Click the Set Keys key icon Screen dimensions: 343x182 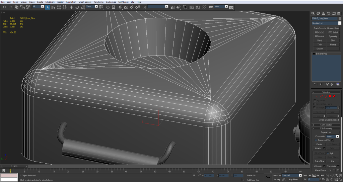268,177
